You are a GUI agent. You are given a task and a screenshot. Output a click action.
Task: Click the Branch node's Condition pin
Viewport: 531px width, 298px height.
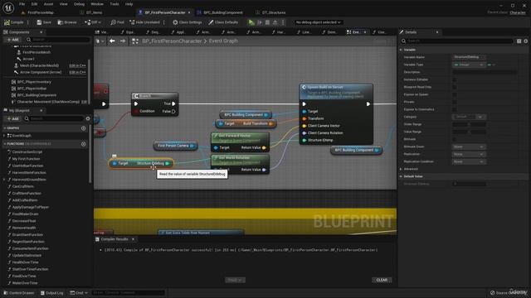click(x=136, y=111)
